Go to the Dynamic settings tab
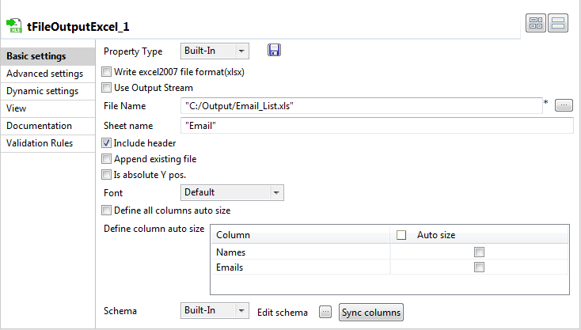This screenshot has width=581, height=330. (42, 91)
